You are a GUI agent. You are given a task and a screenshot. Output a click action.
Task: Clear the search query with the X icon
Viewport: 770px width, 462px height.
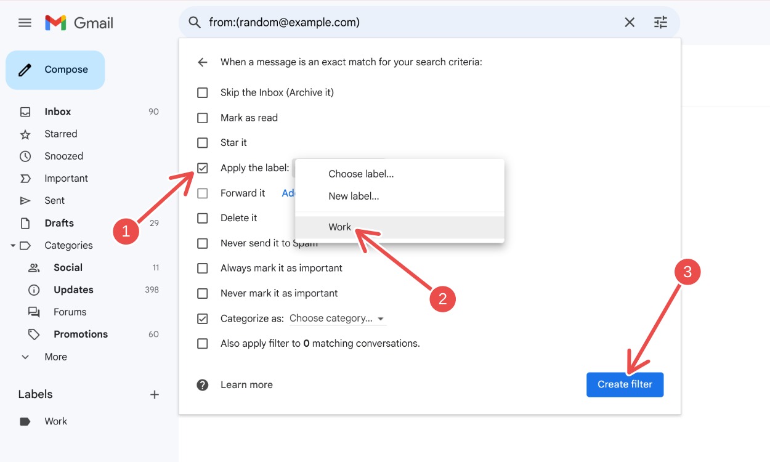coord(630,22)
